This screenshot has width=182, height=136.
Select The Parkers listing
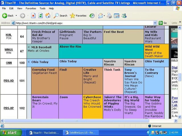tap(93, 37)
